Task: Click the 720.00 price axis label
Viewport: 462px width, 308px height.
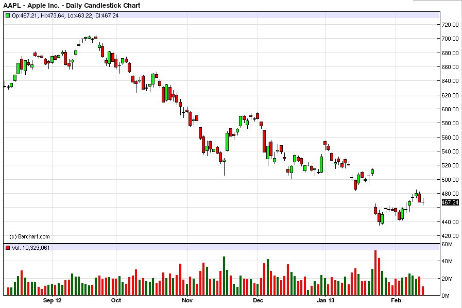Action: click(450, 25)
